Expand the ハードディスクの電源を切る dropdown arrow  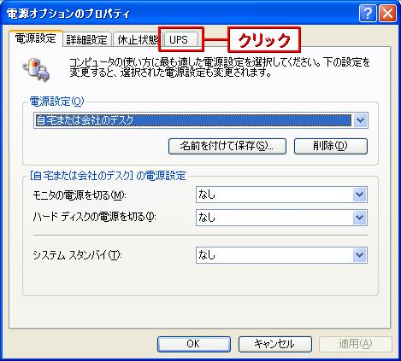pos(360,218)
